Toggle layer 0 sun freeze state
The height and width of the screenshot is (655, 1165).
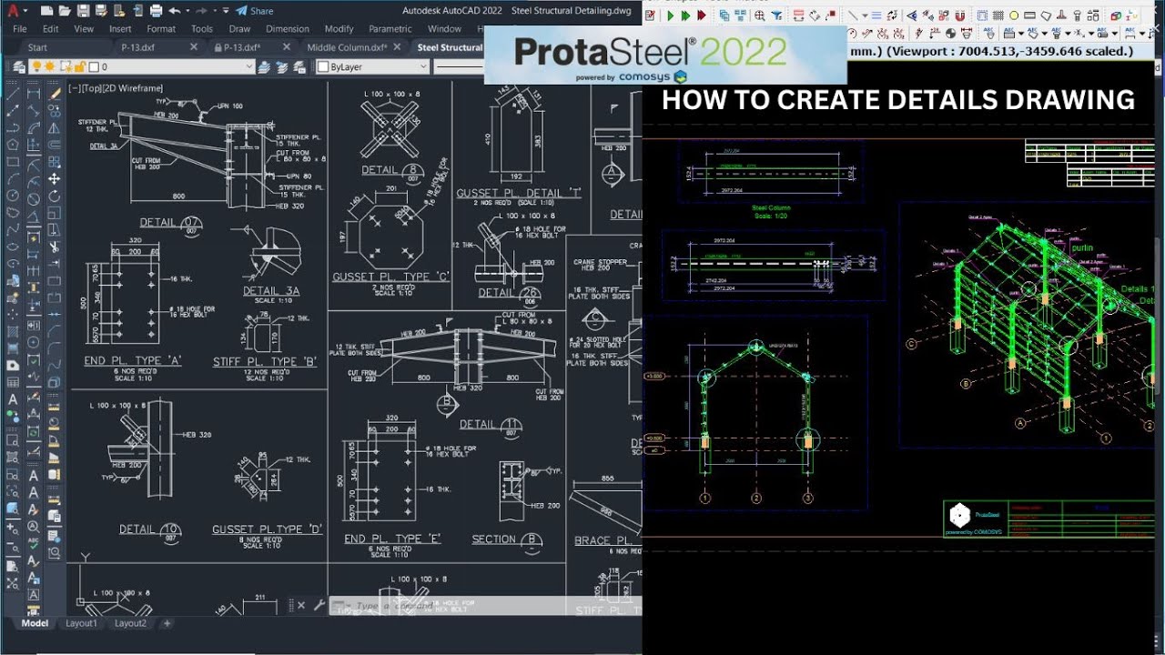pyautogui.click(x=50, y=67)
